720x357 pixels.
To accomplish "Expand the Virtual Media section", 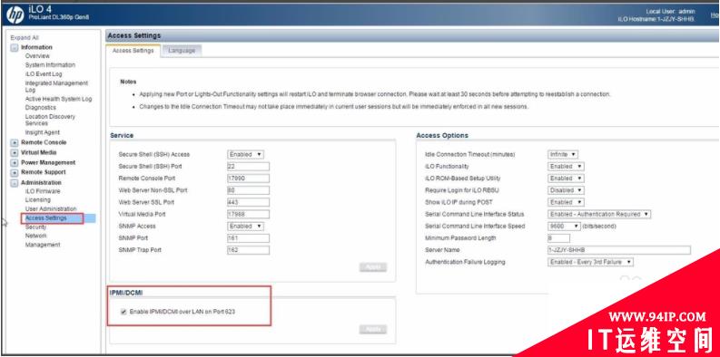I will coord(15,152).
